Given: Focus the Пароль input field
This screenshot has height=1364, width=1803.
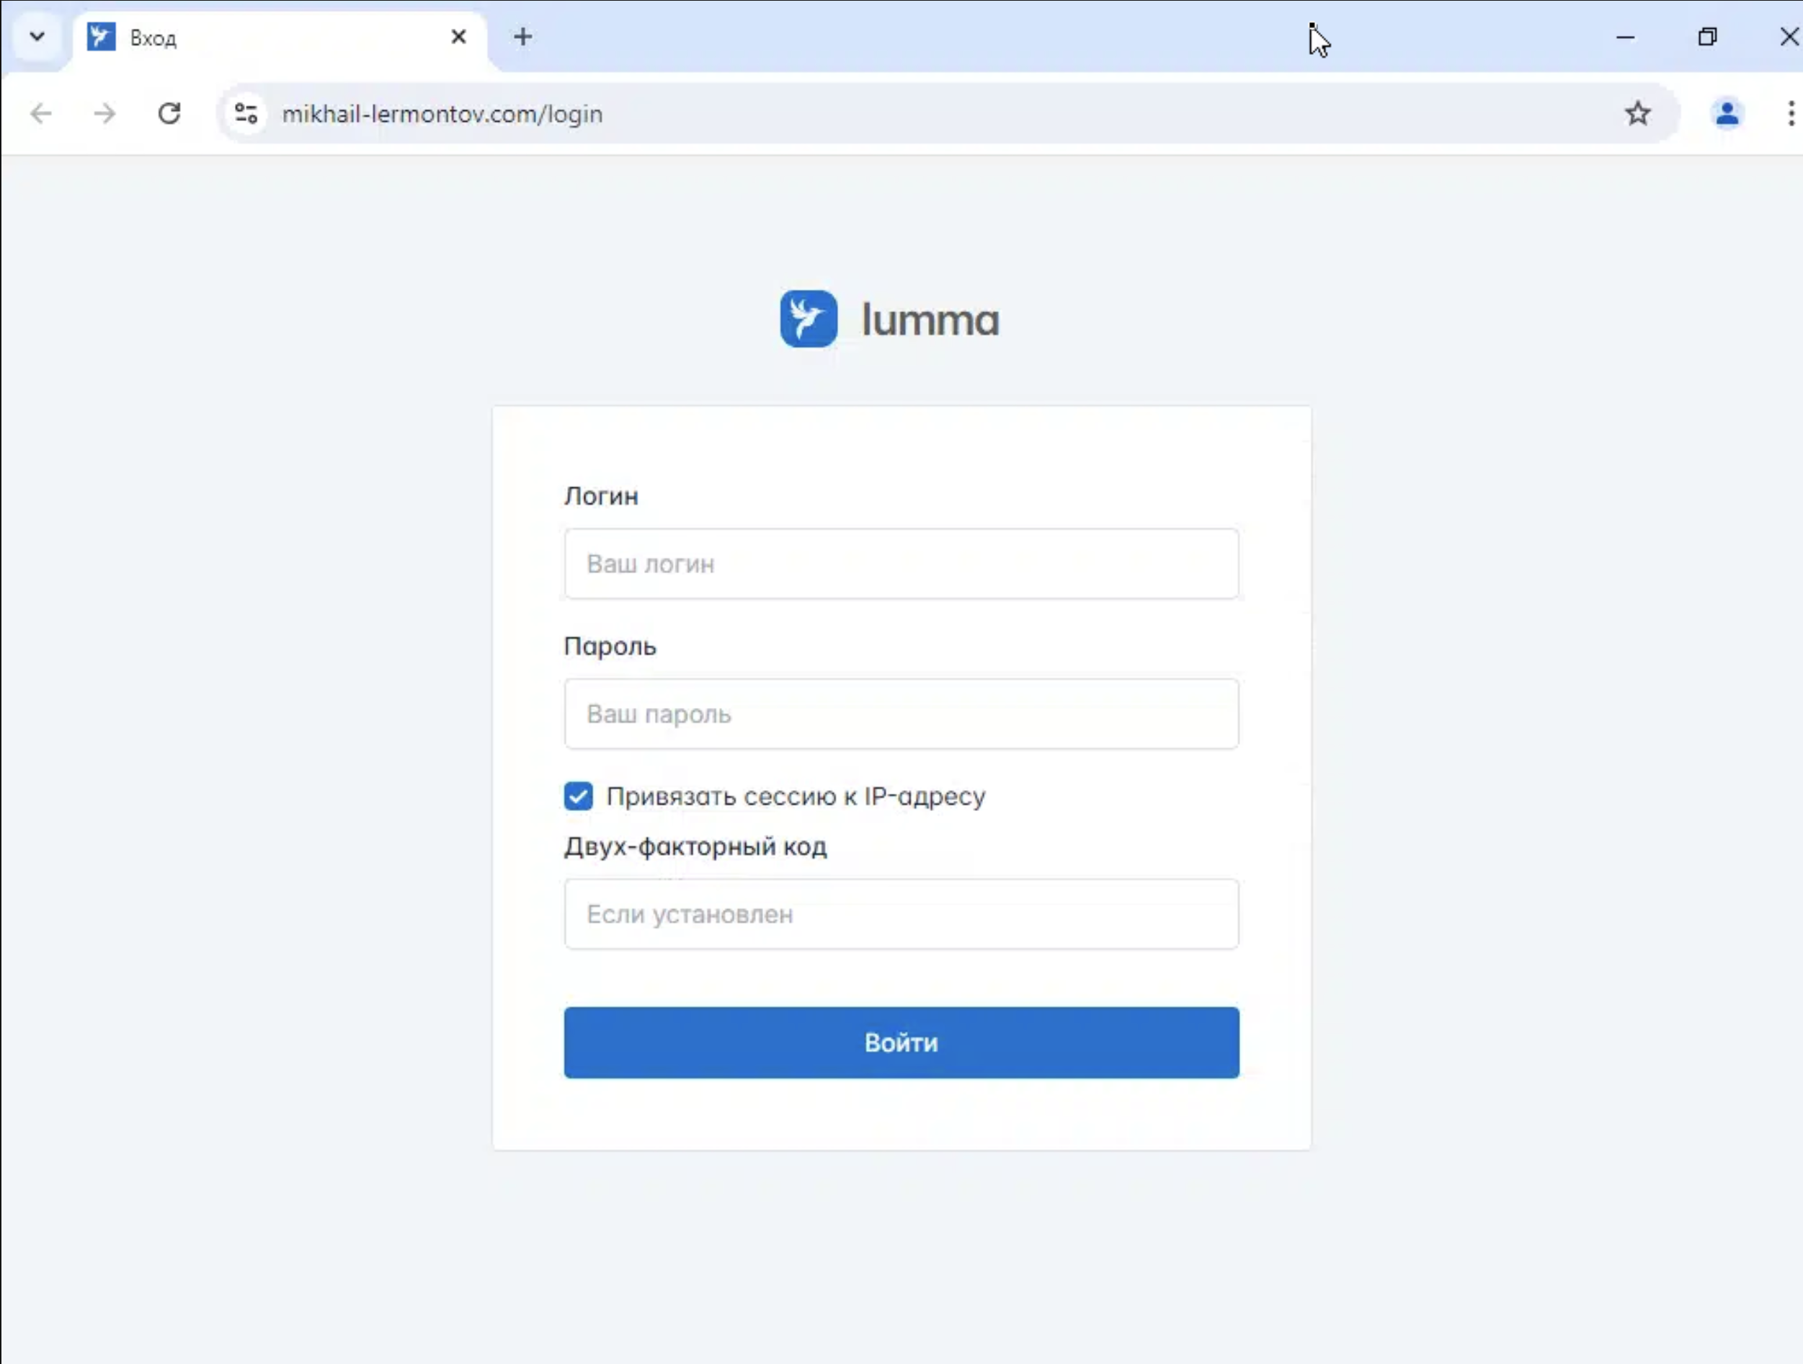Looking at the screenshot, I should click(901, 714).
